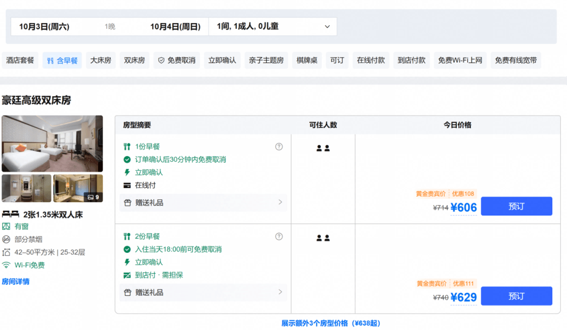
Task: Book the ¥606 room with 预订
Action: [517, 206]
